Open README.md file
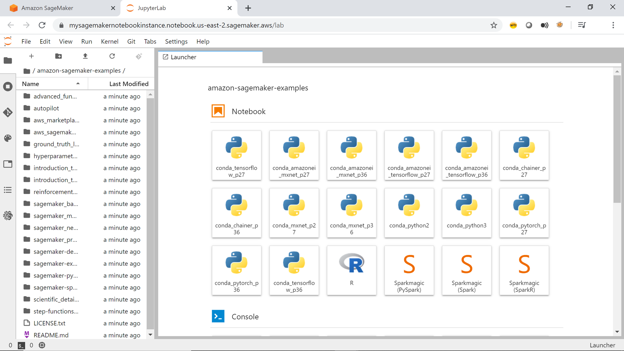624x351 pixels. tap(51, 335)
